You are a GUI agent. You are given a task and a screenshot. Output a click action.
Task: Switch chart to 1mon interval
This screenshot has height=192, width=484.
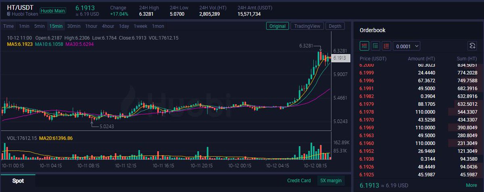(x=158, y=26)
